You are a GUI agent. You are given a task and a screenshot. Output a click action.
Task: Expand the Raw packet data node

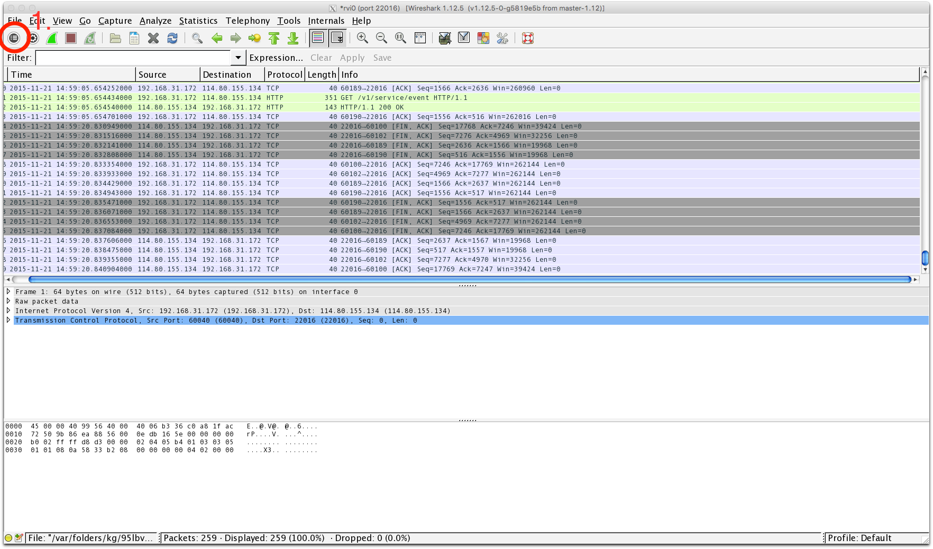(8, 301)
